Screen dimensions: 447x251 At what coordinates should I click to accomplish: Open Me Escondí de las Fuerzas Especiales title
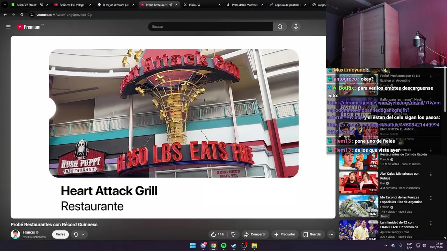(x=401, y=200)
